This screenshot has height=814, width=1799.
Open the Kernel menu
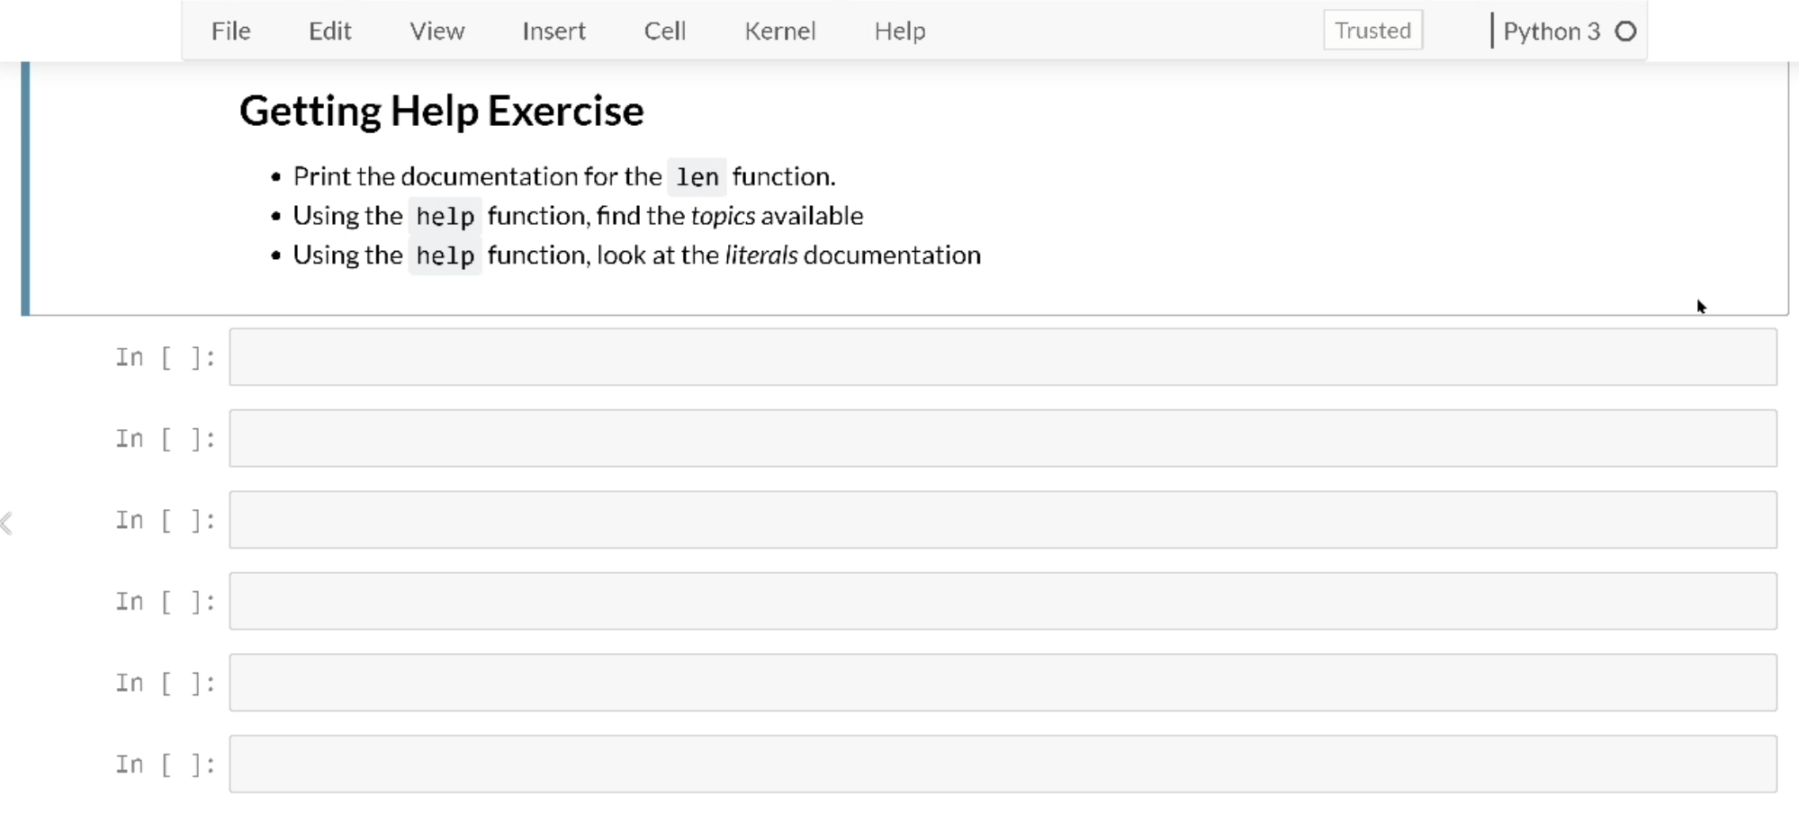coord(779,31)
